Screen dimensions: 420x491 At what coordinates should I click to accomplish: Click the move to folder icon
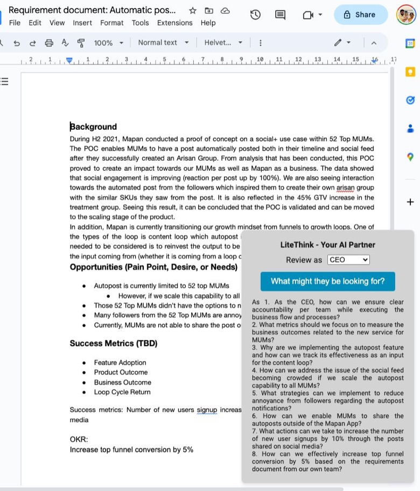[x=209, y=11]
